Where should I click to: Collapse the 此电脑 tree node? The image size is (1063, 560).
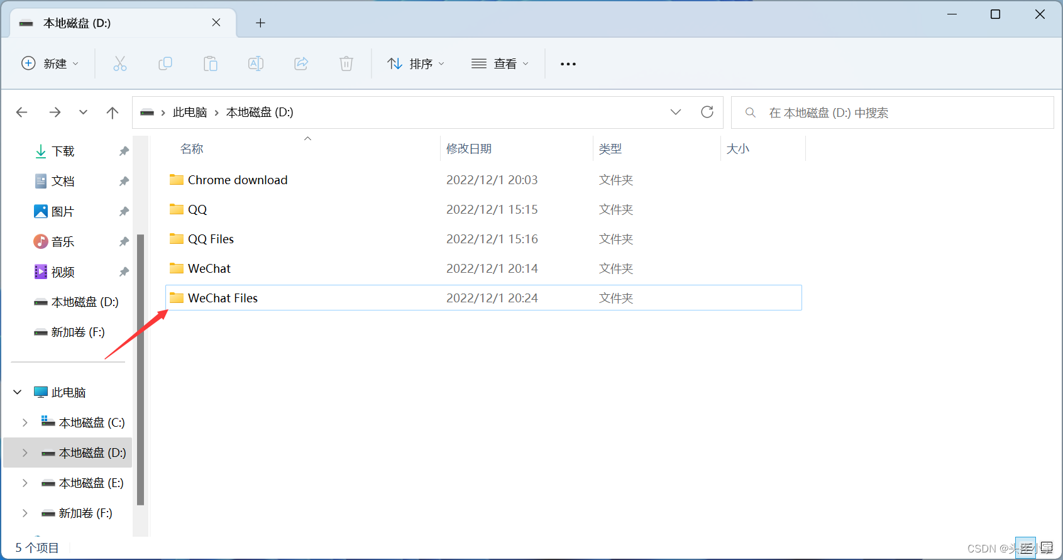[x=18, y=392]
